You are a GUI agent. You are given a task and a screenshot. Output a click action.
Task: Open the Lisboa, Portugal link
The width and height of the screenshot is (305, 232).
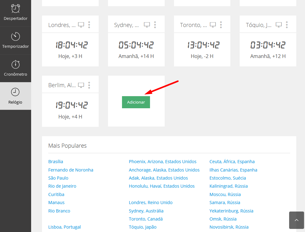[65, 227]
